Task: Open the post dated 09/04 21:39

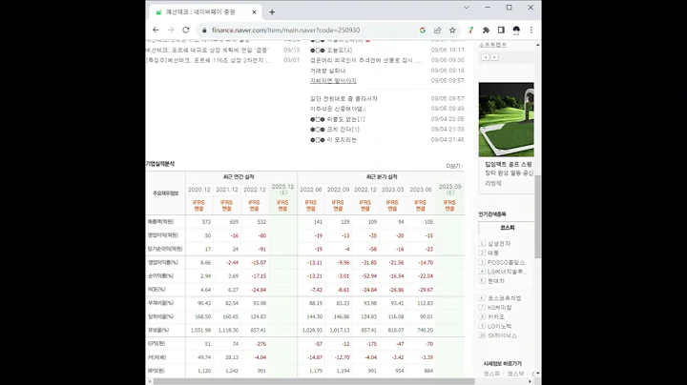Action: click(x=343, y=129)
